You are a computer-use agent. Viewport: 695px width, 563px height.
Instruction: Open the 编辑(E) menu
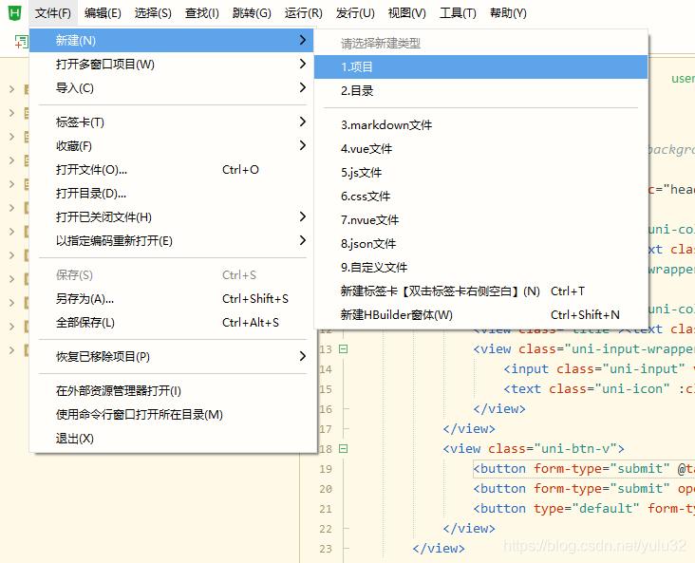point(103,13)
